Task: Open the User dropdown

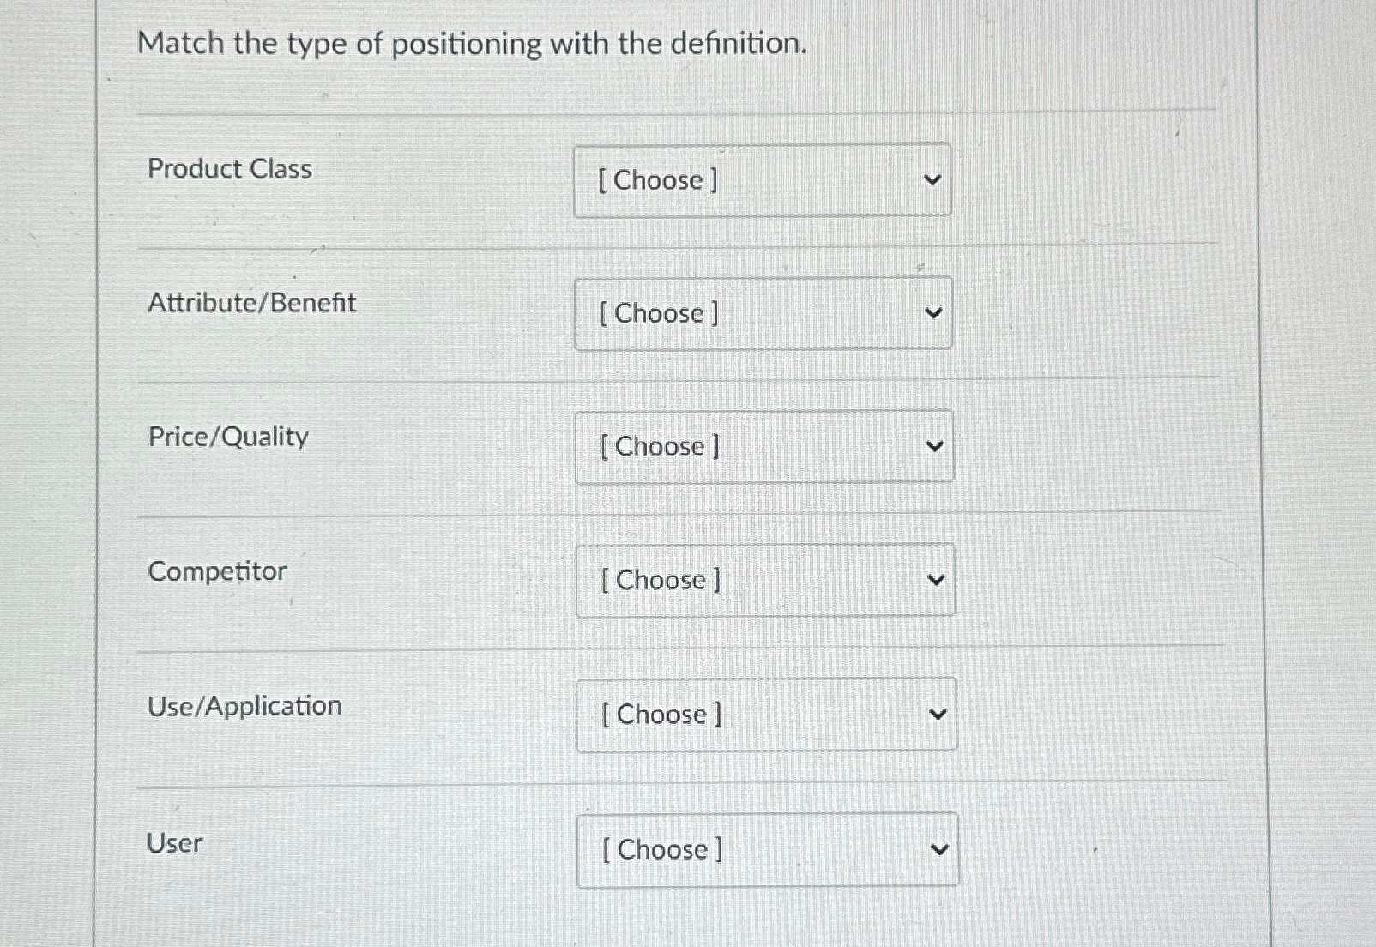Action: tap(768, 849)
